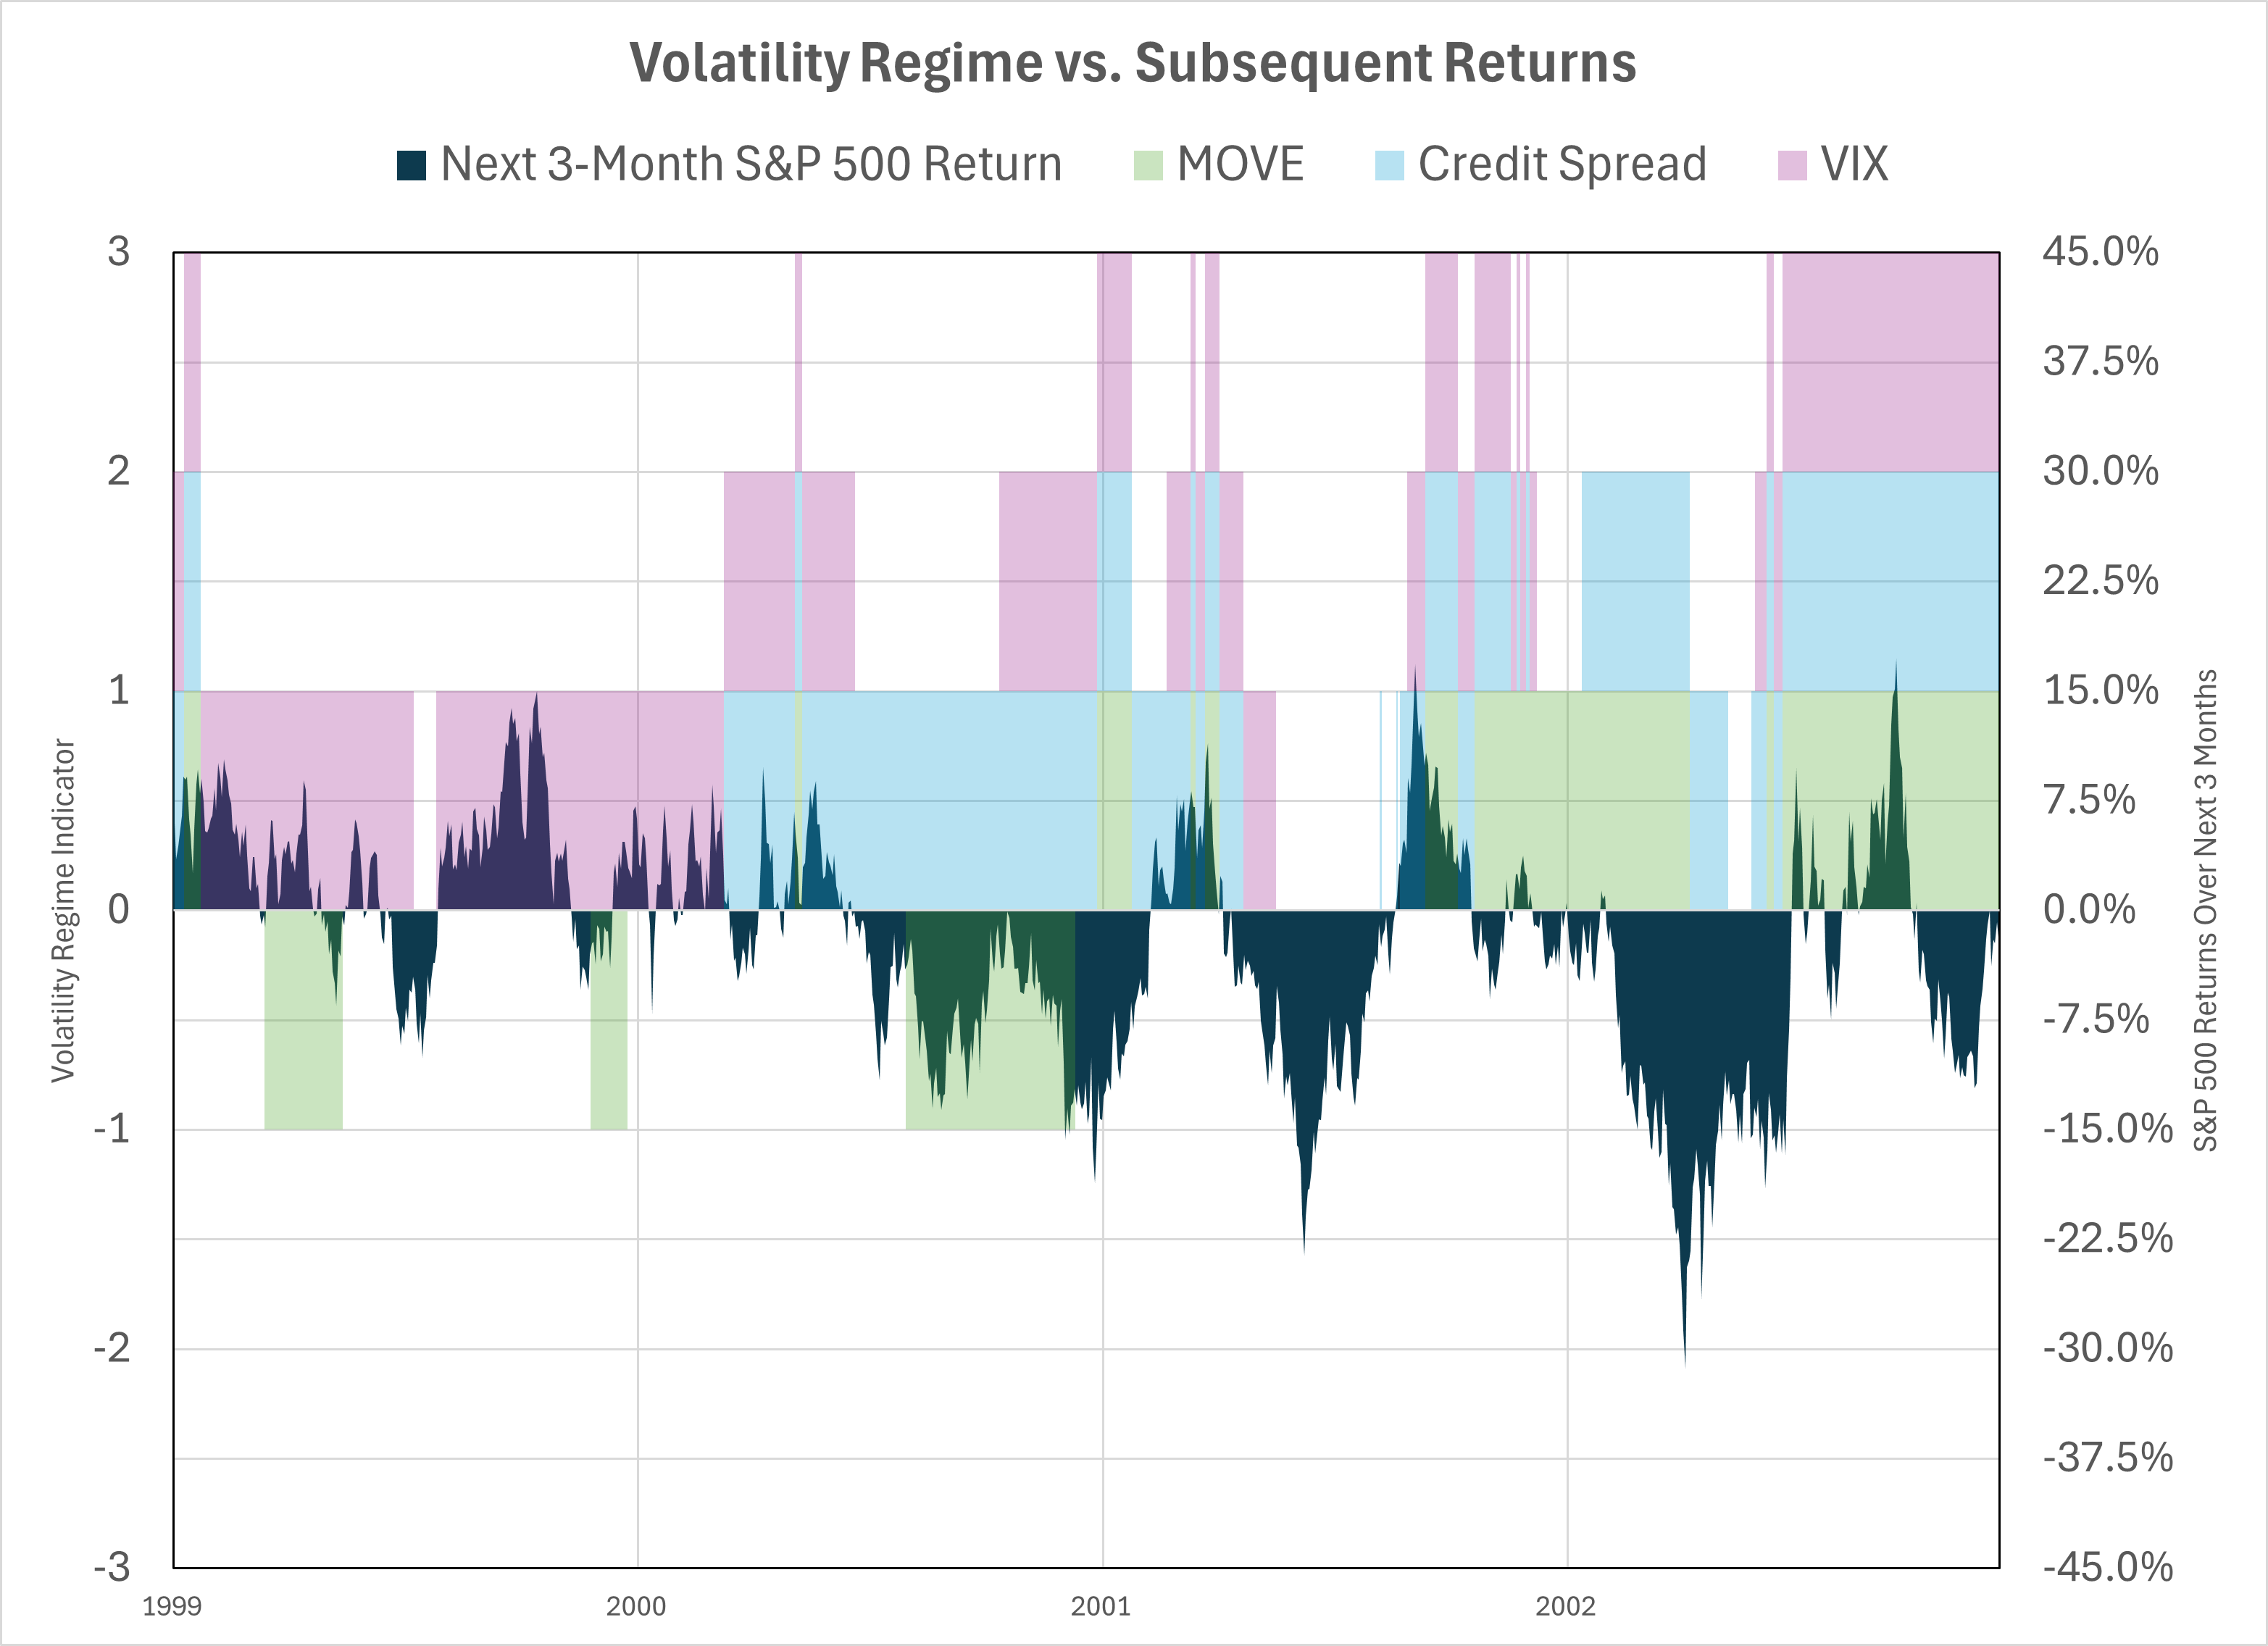2268x1646 pixels.
Task: Click the 2002 label on the horizontal axis
Action: pyautogui.click(x=1566, y=1606)
